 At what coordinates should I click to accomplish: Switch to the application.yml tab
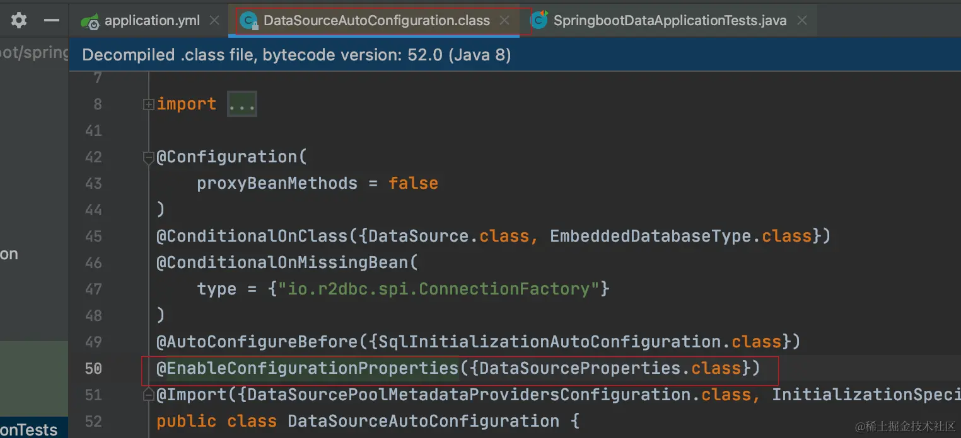click(152, 21)
